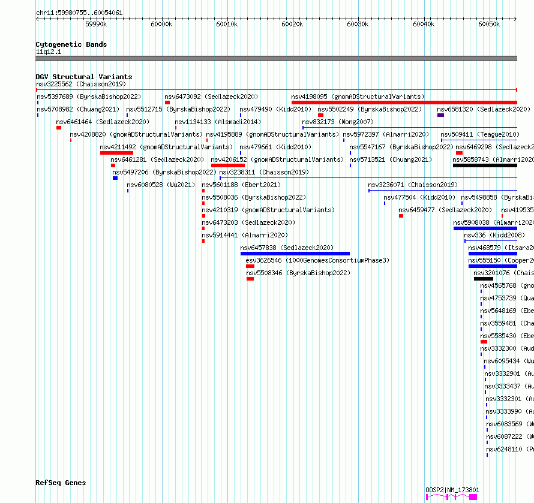Click the nsv6473092 (Sedlazeck2020) label
This screenshot has width=534, height=503.
click(x=211, y=97)
